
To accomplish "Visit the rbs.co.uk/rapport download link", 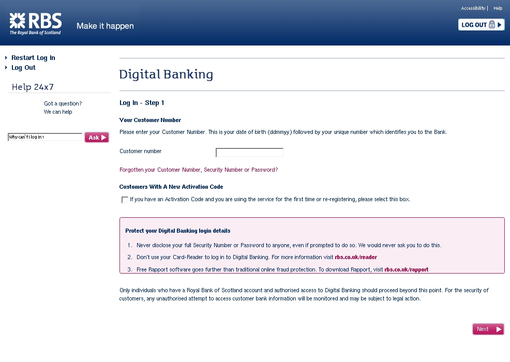I will pos(406,269).
